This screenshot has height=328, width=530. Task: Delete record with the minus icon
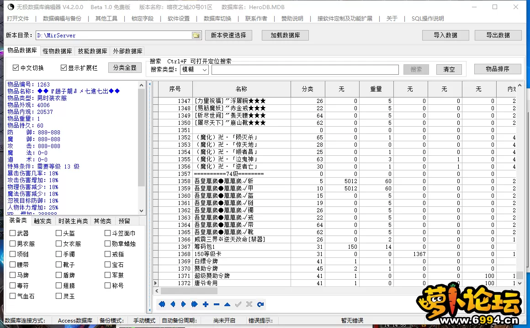pos(217,304)
